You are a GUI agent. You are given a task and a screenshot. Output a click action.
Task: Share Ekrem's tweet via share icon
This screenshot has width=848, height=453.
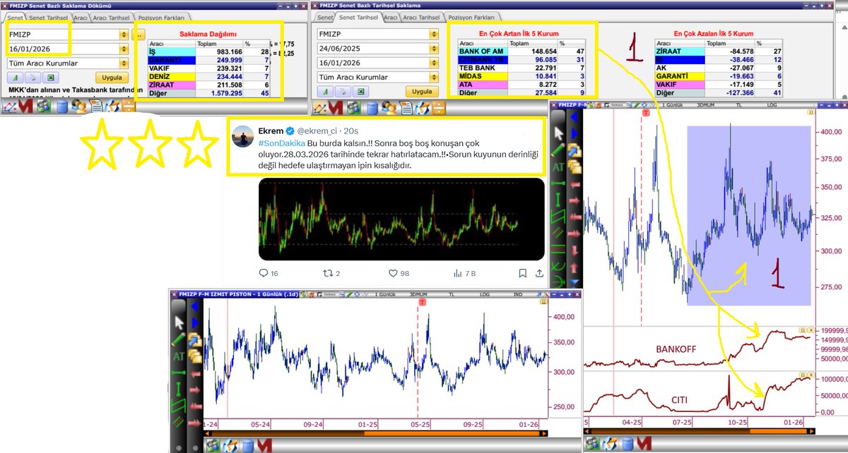click(x=541, y=273)
